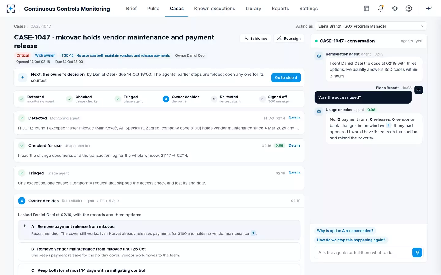
Task: Open the user account profile icon
Action: point(409,9)
